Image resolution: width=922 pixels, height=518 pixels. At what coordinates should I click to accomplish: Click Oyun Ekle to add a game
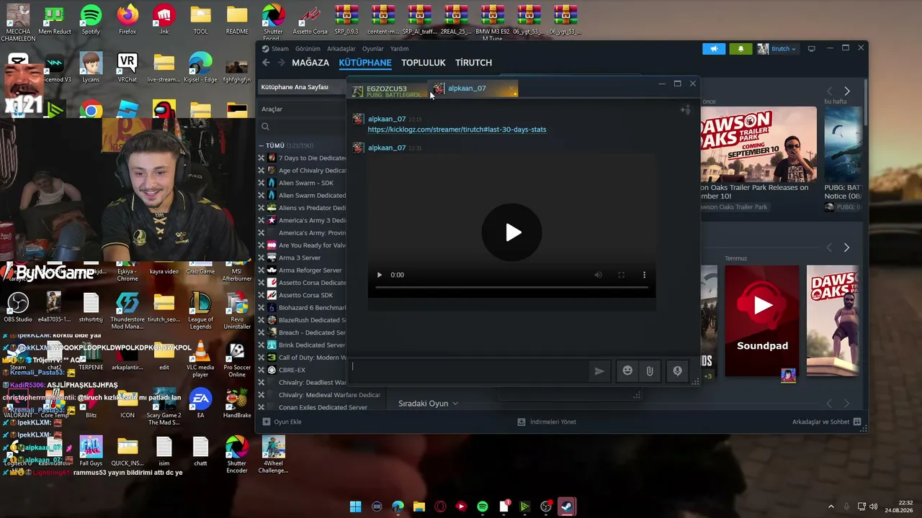coord(282,422)
